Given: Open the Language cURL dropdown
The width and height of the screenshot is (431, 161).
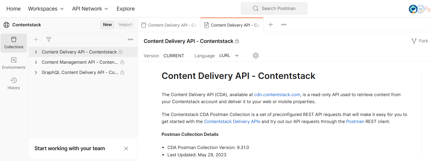Looking at the screenshot, I should (x=229, y=56).
